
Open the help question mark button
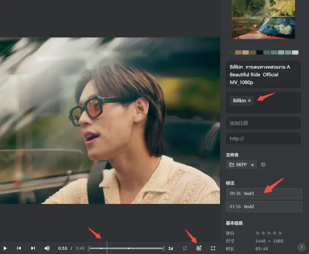302,247
